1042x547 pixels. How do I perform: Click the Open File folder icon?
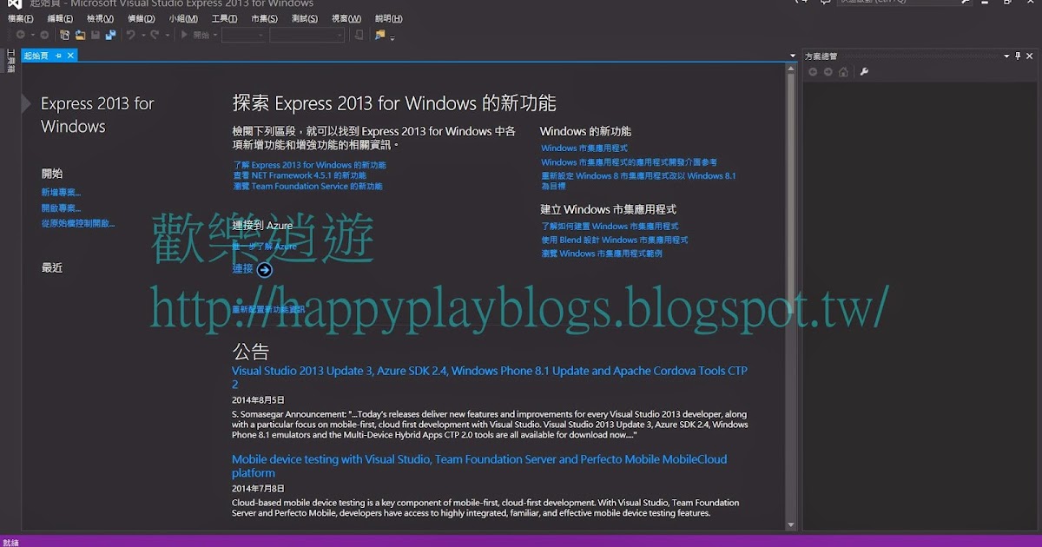click(x=80, y=35)
